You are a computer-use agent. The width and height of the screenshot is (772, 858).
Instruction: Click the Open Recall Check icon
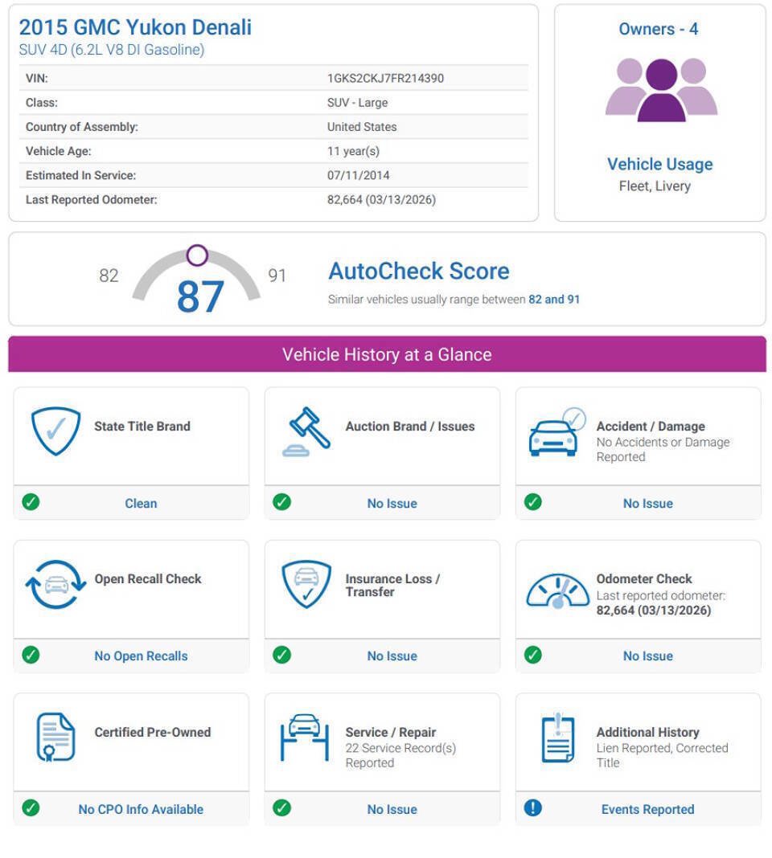55,584
